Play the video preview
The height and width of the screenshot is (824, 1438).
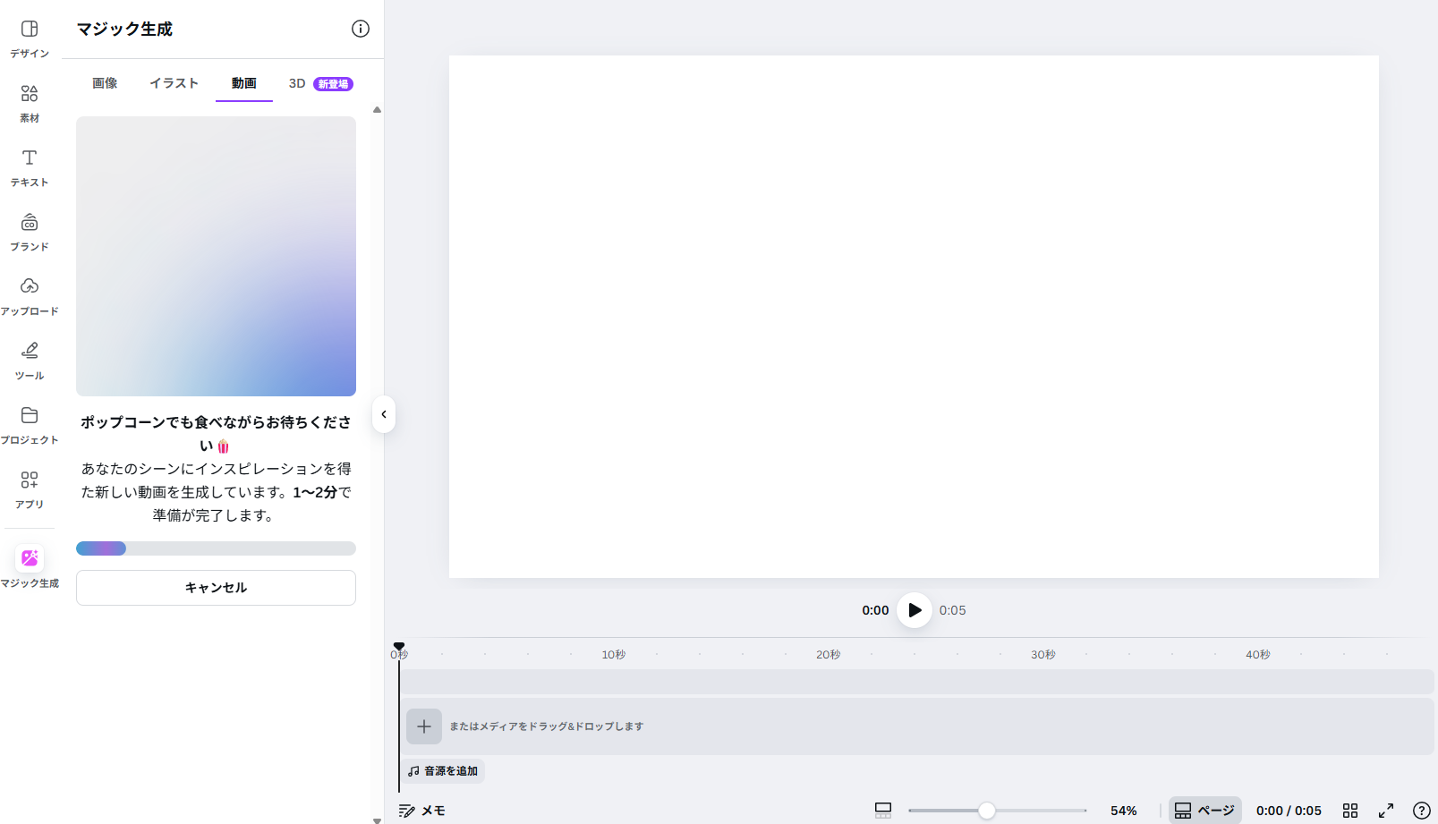click(914, 610)
